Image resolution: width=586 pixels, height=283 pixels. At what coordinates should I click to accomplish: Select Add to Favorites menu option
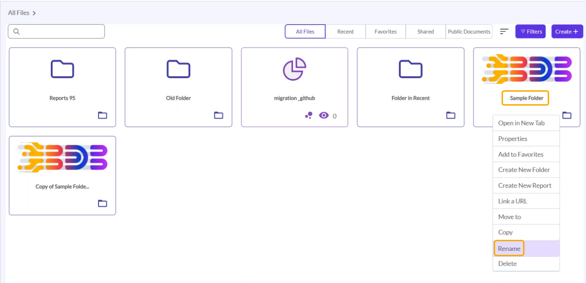tap(521, 154)
